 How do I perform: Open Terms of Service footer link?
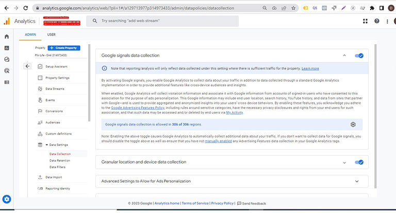click(195, 203)
